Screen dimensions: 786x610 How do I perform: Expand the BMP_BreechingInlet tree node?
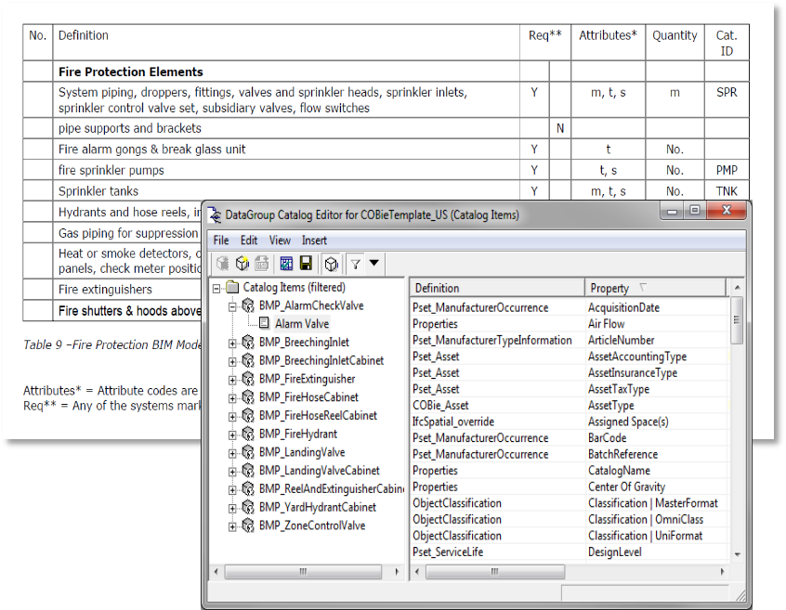pos(232,344)
